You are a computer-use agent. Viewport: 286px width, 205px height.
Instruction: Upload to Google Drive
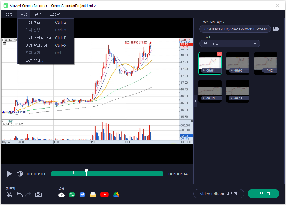(x=116, y=195)
